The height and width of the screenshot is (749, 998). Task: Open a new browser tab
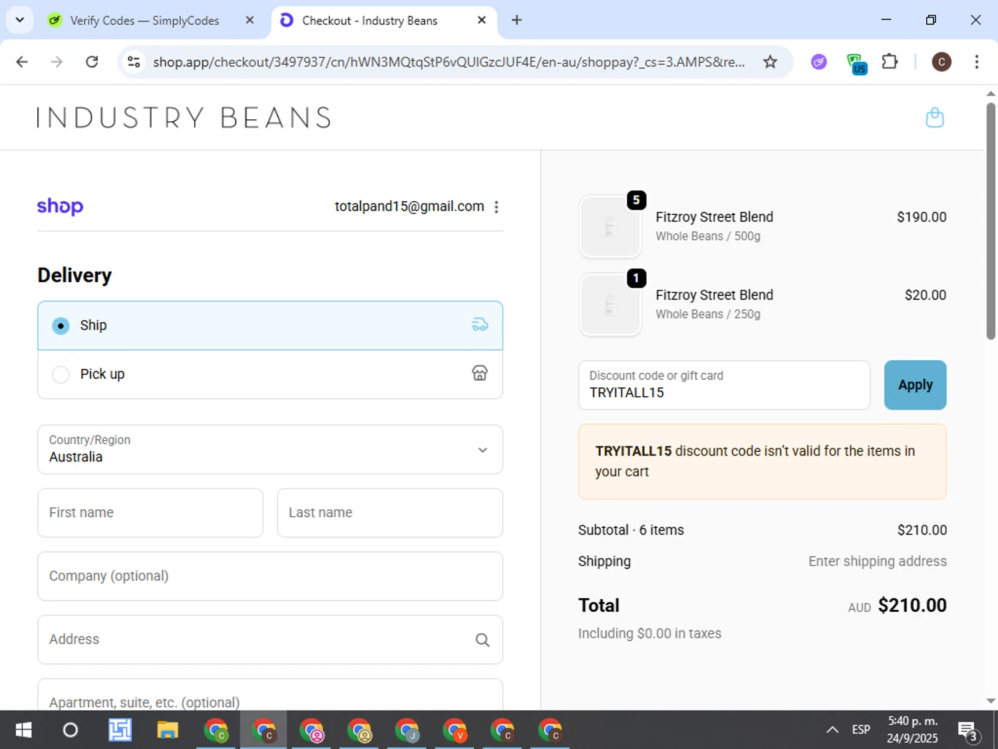point(516,20)
